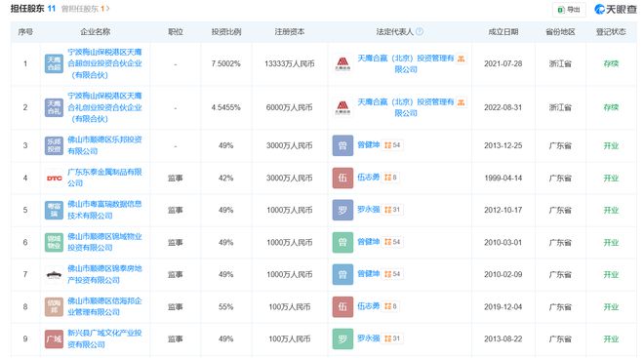Click company count badge 54 in row 3

(392, 145)
